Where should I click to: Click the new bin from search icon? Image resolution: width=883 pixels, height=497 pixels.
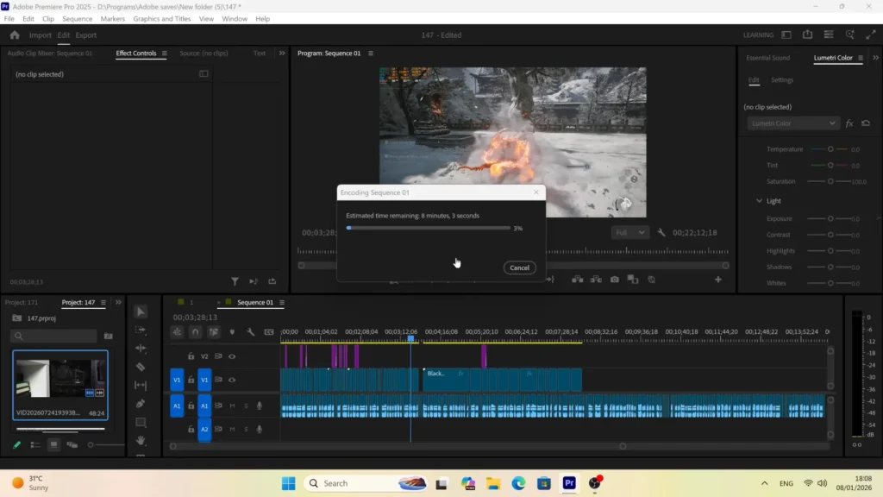[108, 337]
